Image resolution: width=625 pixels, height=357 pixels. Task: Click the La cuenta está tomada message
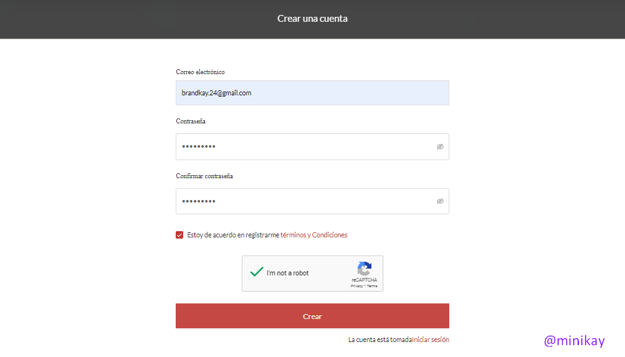[x=379, y=340]
